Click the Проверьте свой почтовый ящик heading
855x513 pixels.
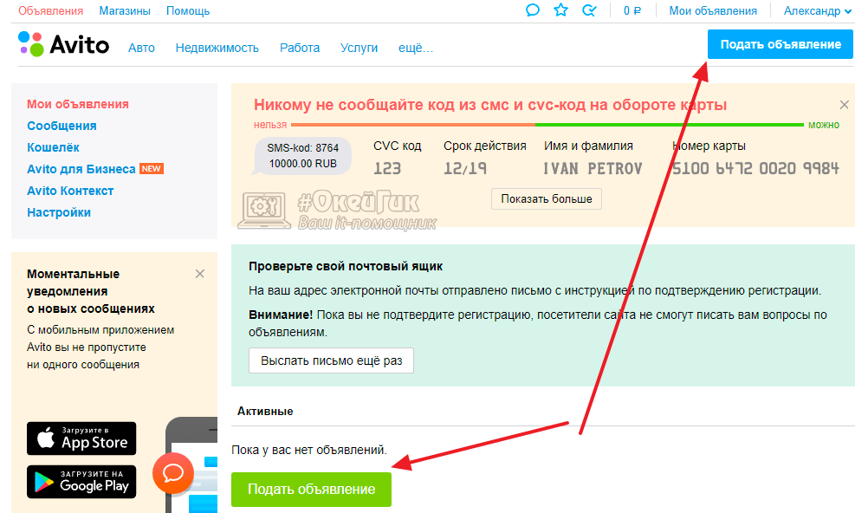point(346,266)
